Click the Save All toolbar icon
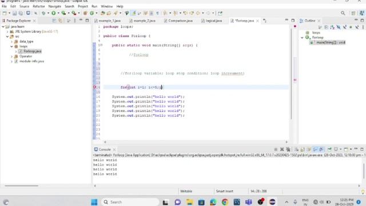The width and height of the screenshot is (366, 206). point(21,13)
